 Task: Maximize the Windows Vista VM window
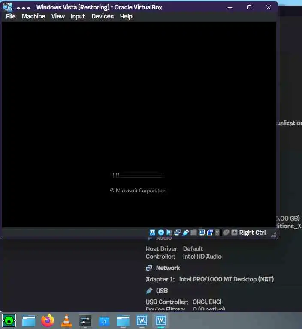tap(249, 8)
